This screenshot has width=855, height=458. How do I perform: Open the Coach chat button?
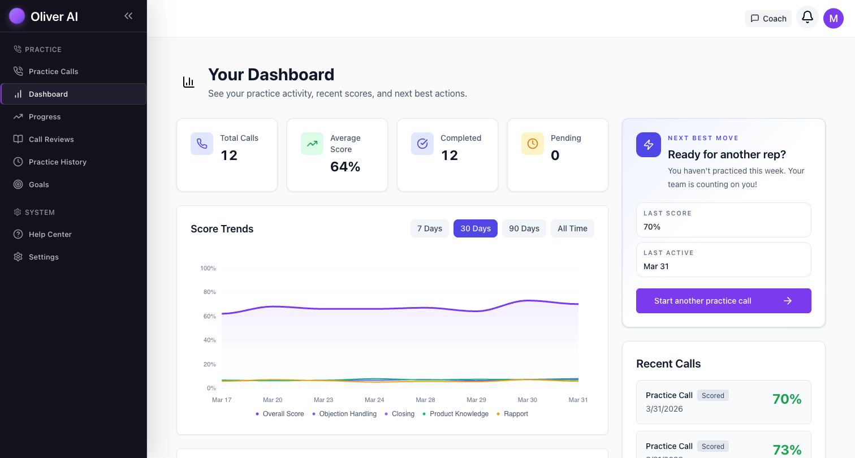coord(768,18)
